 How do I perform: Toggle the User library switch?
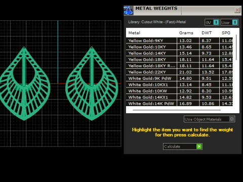(x=229, y=22)
